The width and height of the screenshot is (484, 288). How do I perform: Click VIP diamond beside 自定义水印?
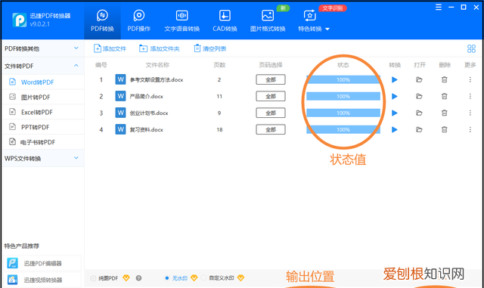(x=240, y=278)
